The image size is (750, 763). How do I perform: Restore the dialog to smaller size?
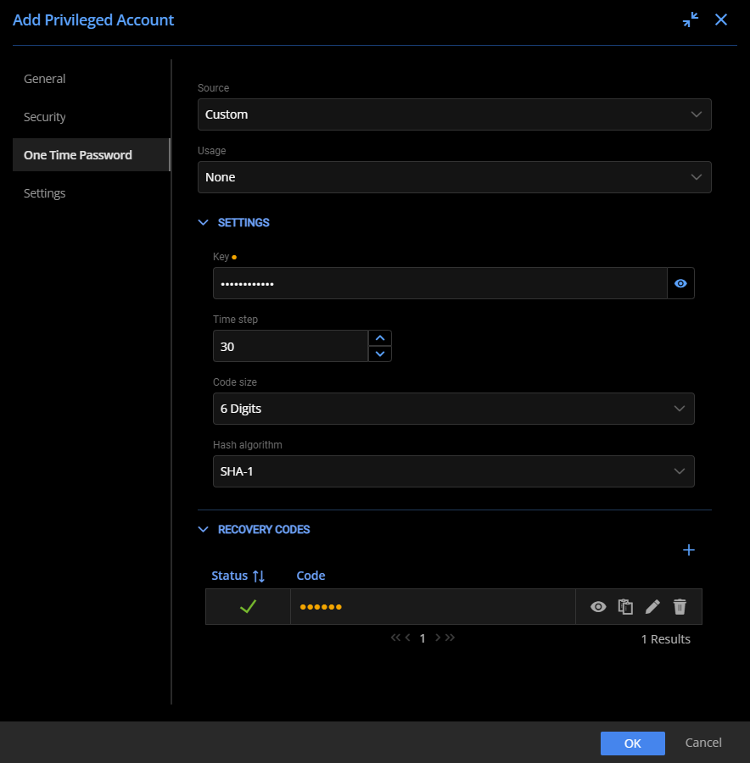pyautogui.click(x=691, y=19)
